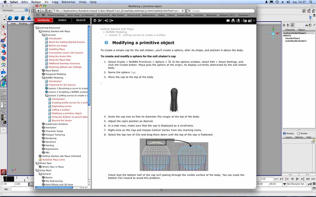
Task: Open the Contents tab
Action: click(43, 20)
